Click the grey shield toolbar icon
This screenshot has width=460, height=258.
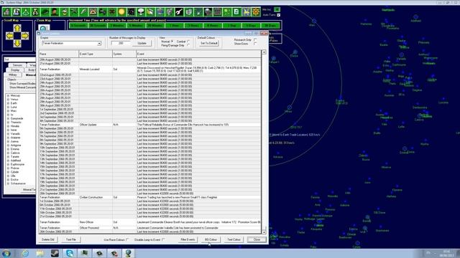point(189,12)
